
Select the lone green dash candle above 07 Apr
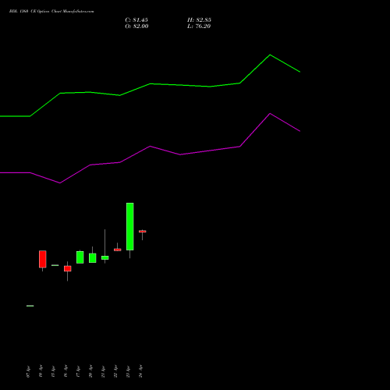click(x=30, y=306)
